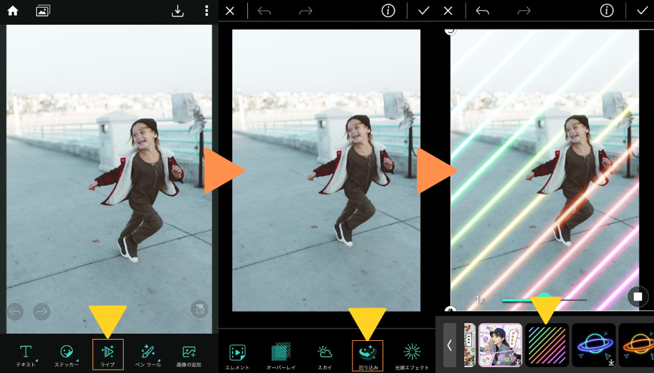The image size is (654, 373).
Task: Open the three-dot overflow menu
Action: pyautogui.click(x=207, y=11)
